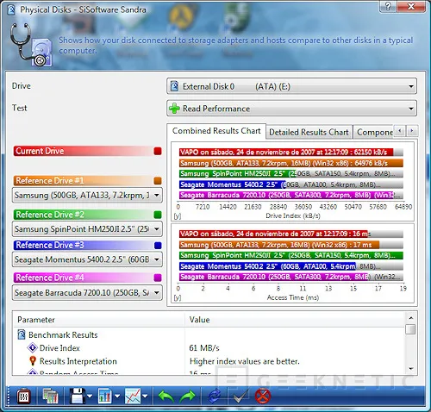Click the bar chart icon in the toolbar
Image resolution: width=431 pixels, height=412 pixels.
pyautogui.click(x=105, y=396)
